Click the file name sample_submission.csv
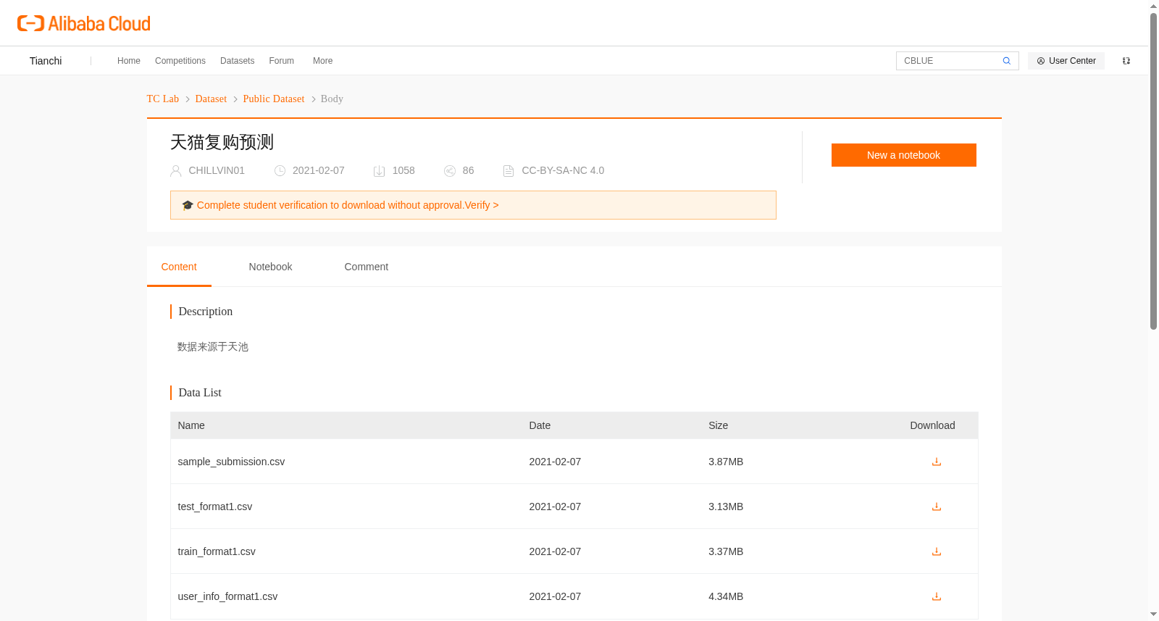 pyautogui.click(x=231, y=462)
